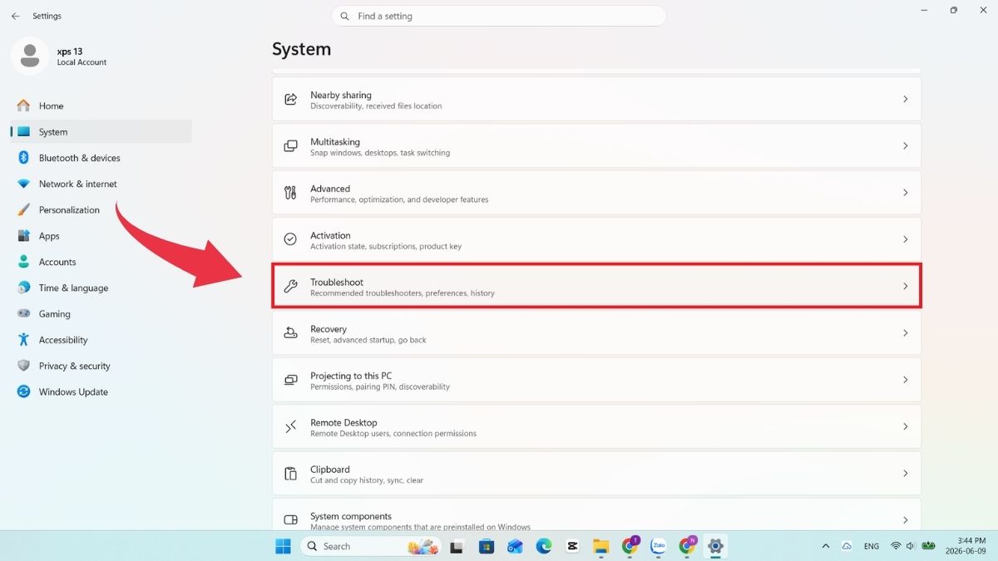
Task: Open System components via its chevron
Action: [906, 520]
